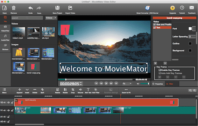Skip to the end of the preview

click(x=116, y=84)
